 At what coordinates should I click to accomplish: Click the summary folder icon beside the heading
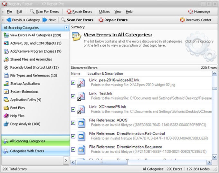click(77, 37)
